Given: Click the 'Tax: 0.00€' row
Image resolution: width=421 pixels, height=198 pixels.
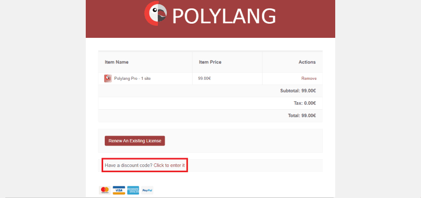Looking at the screenshot, I should pyautogui.click(x=210, y=103).
